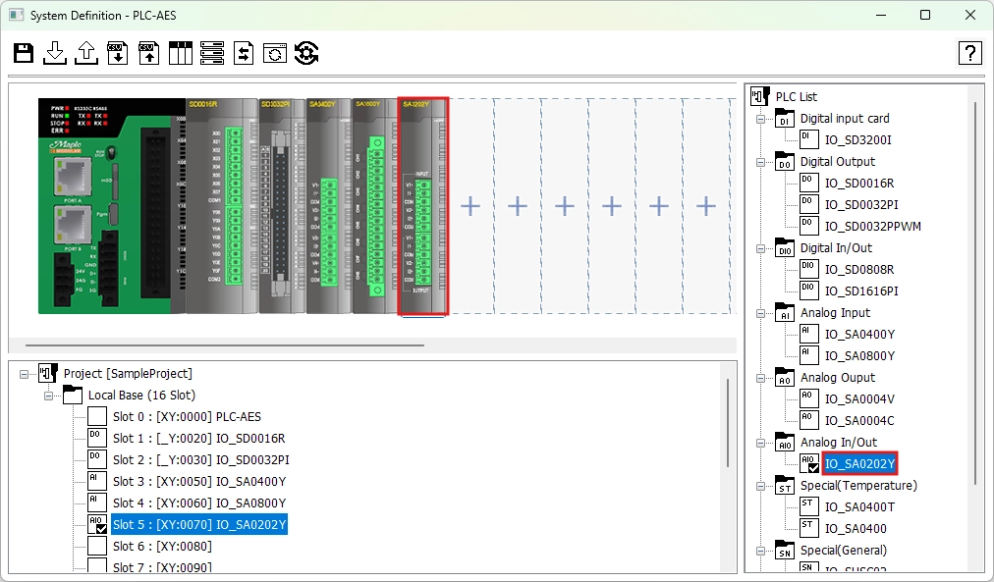Select IO_SA0800Y in PLC List

(x=859, y=356)
